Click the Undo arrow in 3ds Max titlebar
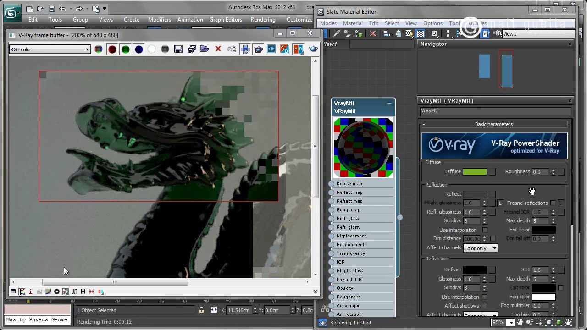Screen dimensions: 587x330 (63, 9)
